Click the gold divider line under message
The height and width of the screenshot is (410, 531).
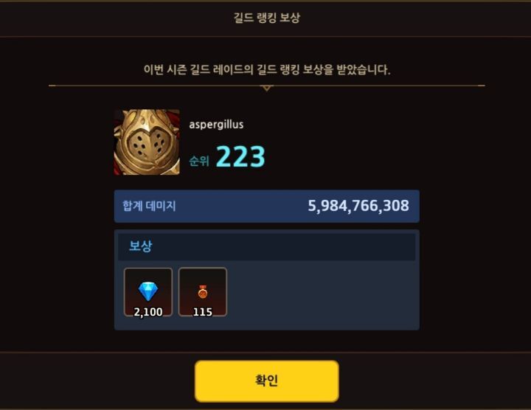point(266,86)
